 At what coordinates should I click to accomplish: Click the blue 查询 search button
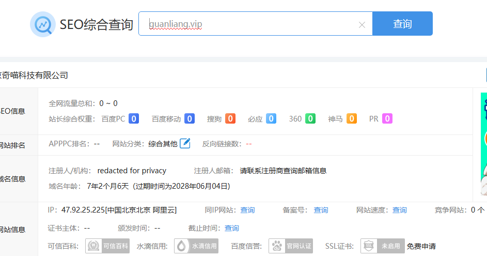click(x=402, y=24)
